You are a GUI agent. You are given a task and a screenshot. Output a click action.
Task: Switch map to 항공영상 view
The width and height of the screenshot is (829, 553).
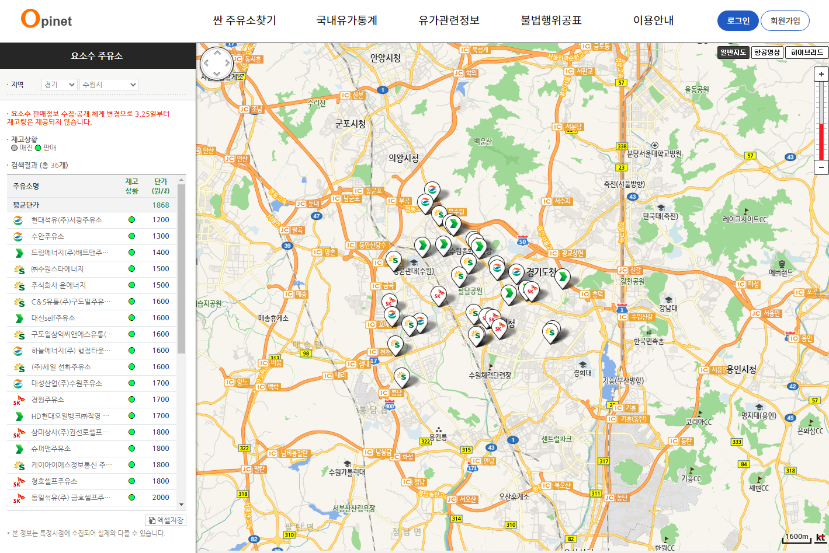click(x=767, y=52)
